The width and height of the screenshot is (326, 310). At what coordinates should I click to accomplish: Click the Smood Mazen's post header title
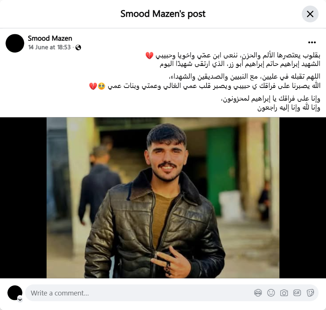click(x=163, y=14)
